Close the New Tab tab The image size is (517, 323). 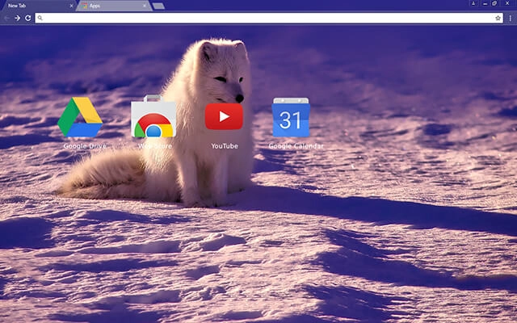(71, 6)
